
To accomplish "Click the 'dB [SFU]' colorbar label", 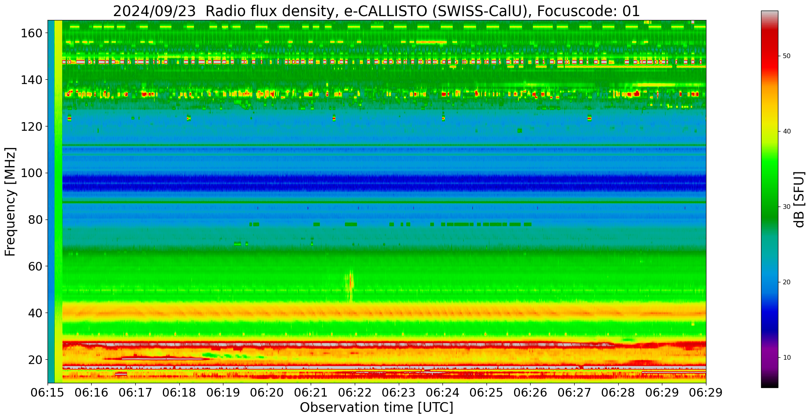I will tap(799, 199).
